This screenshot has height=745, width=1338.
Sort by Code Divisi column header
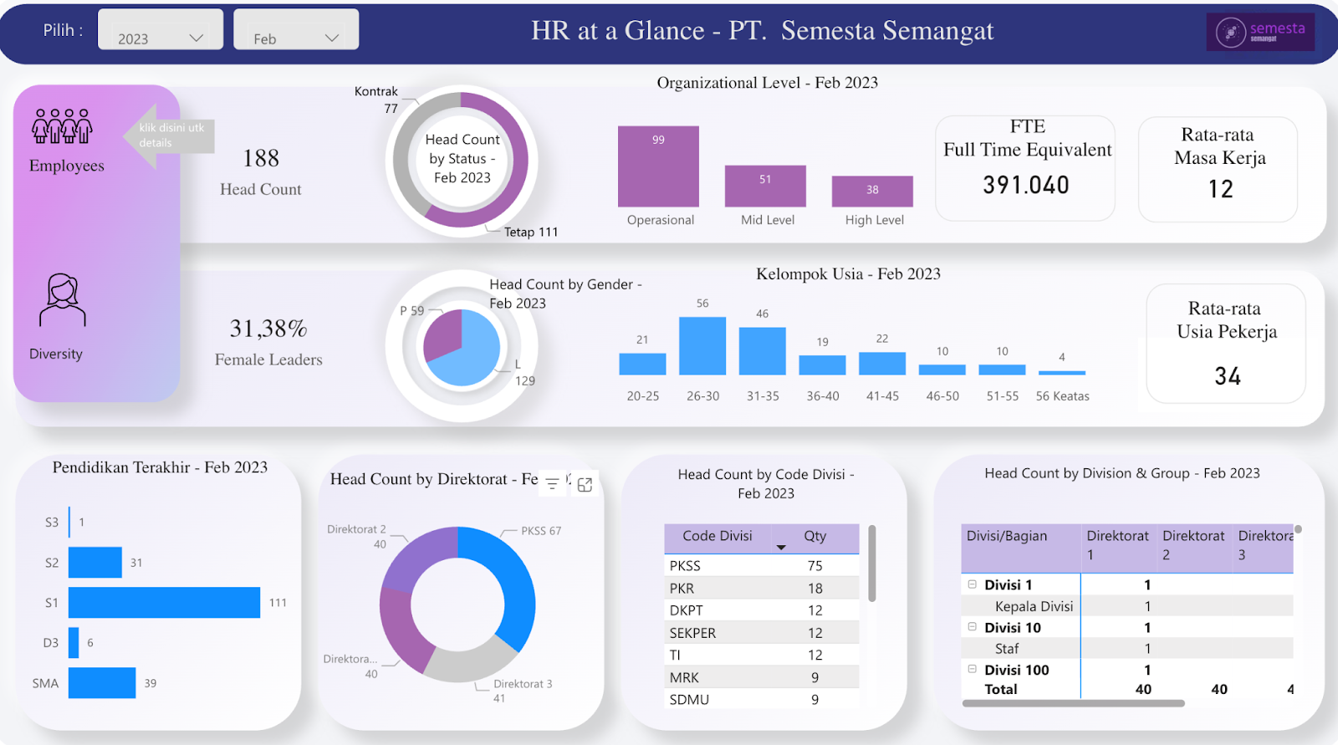[x=718, y=536]
